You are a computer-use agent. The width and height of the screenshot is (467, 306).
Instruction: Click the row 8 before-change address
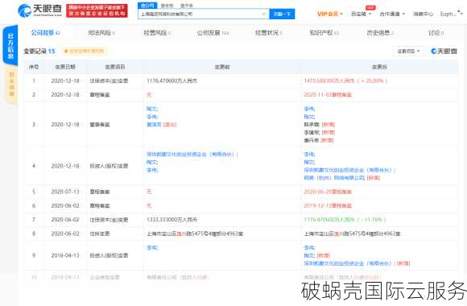click(195, 234)
